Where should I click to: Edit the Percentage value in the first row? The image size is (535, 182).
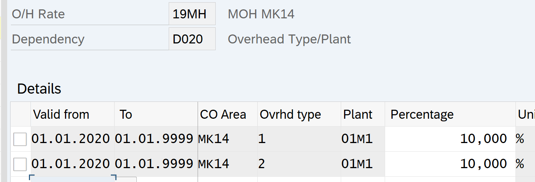[x=449, y=139]
